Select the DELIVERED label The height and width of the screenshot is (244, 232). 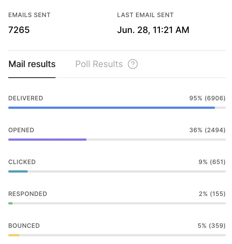26,98
